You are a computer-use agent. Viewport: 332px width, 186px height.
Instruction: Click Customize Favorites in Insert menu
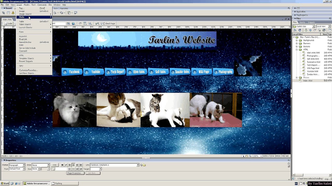(34, 70)
